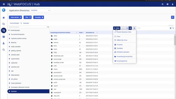This screenshot has height=99, width=176.
Task: Open column menu for Verarbeitet am header
Action: 97,32
